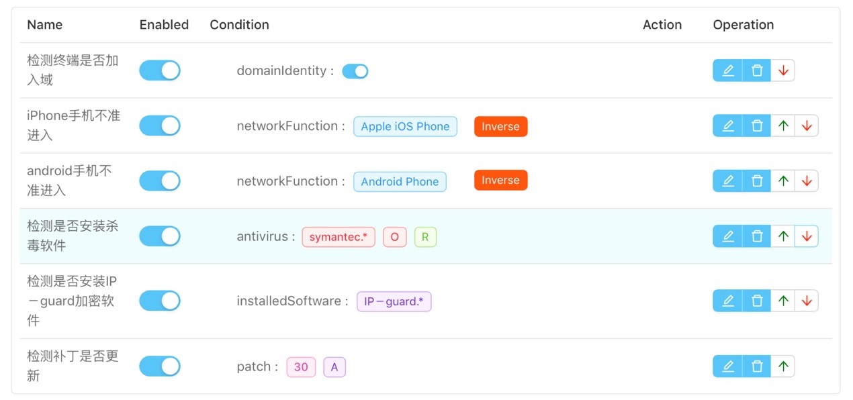Click the patch condition label

pos(258,366)
